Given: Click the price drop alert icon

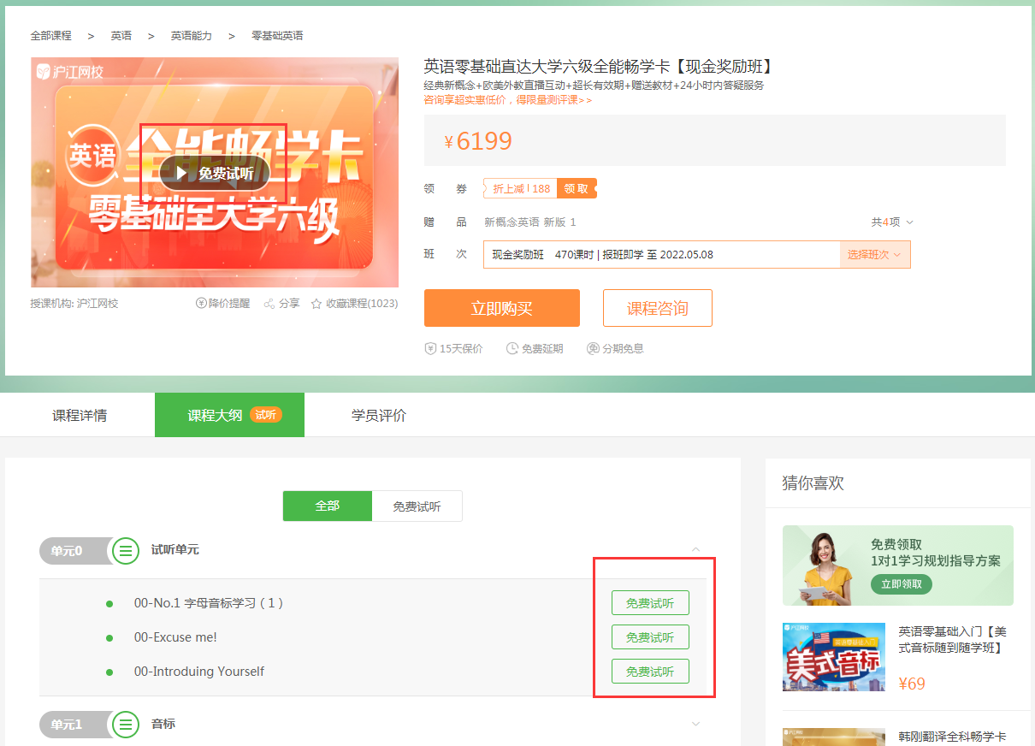Looking at the screenshot, I should coord(202,304).
